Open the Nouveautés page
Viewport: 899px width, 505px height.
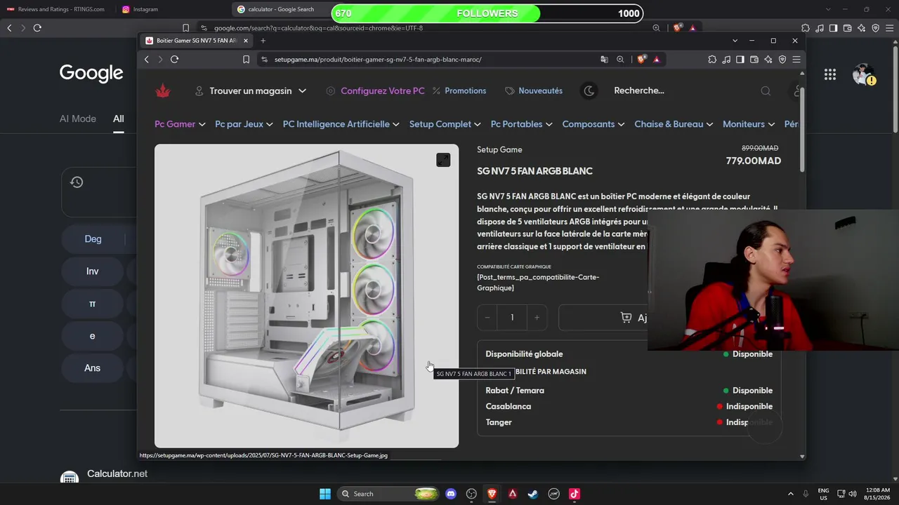(x=534, y=90)
